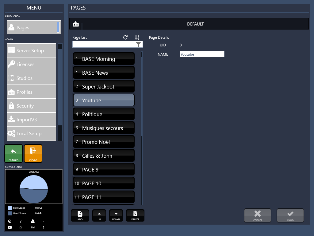Open the Security settings
Viewport: 314px width, 236px height.
tap(31, 105)
